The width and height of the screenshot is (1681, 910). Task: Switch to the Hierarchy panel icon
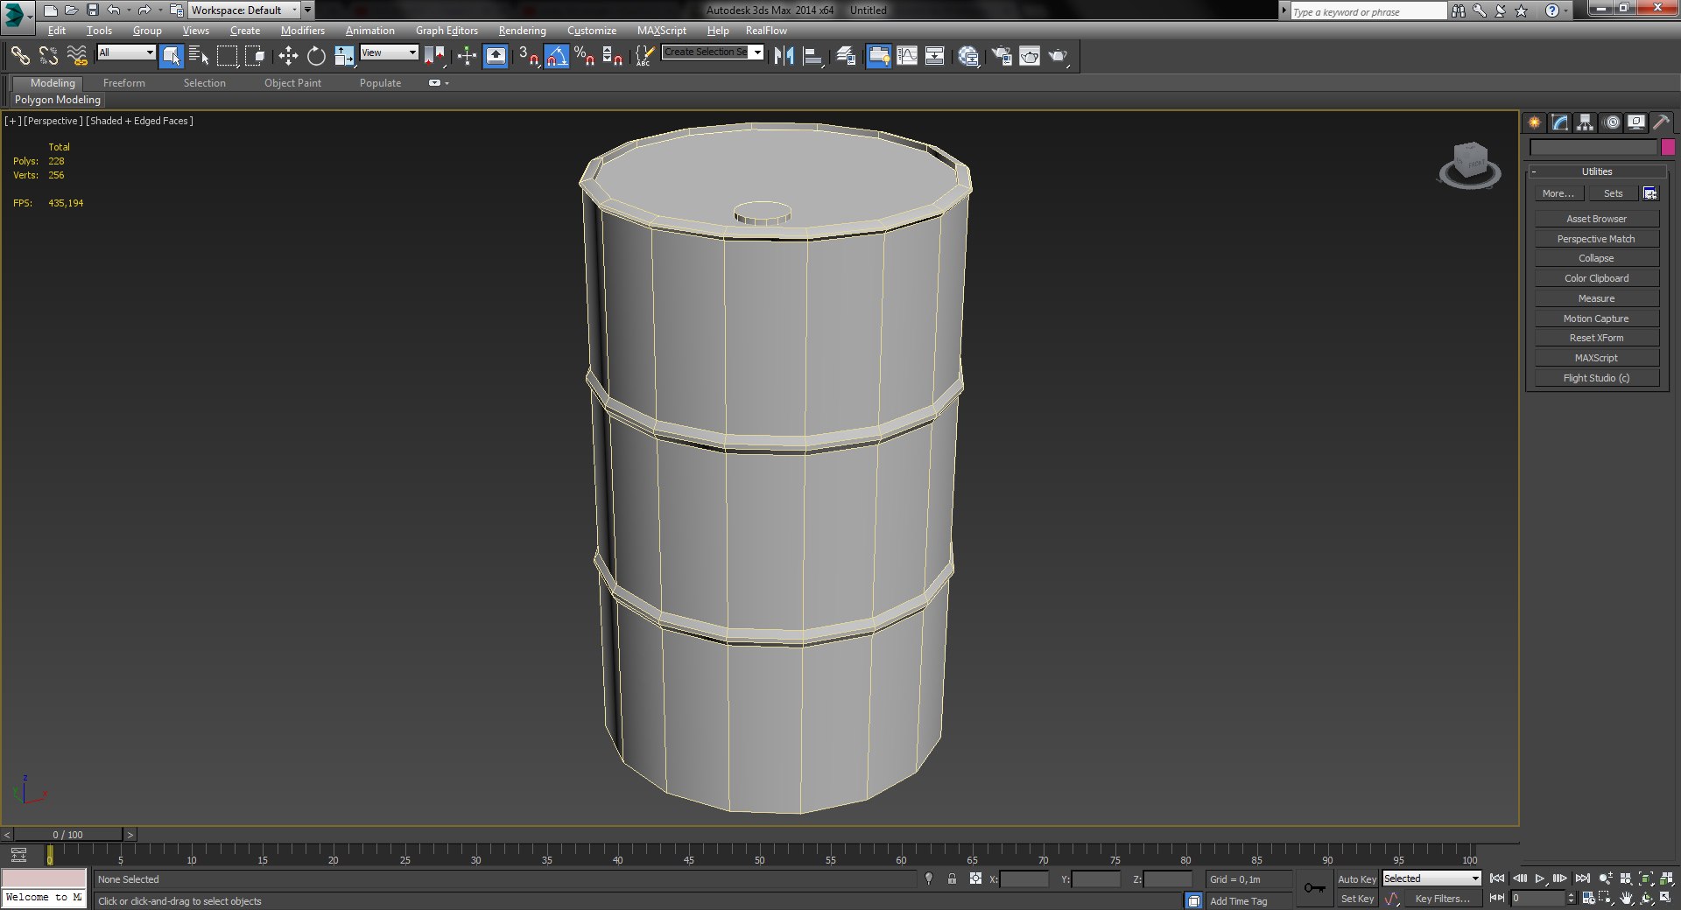click(x=1585, y=123)
